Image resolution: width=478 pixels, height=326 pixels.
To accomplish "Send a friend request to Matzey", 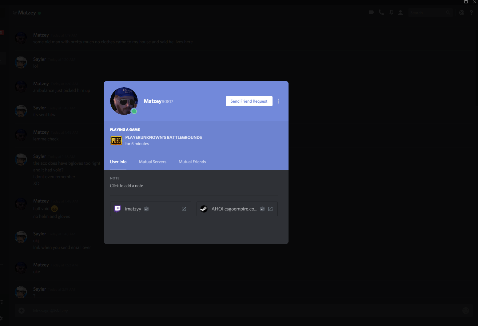I will point(249,101).
